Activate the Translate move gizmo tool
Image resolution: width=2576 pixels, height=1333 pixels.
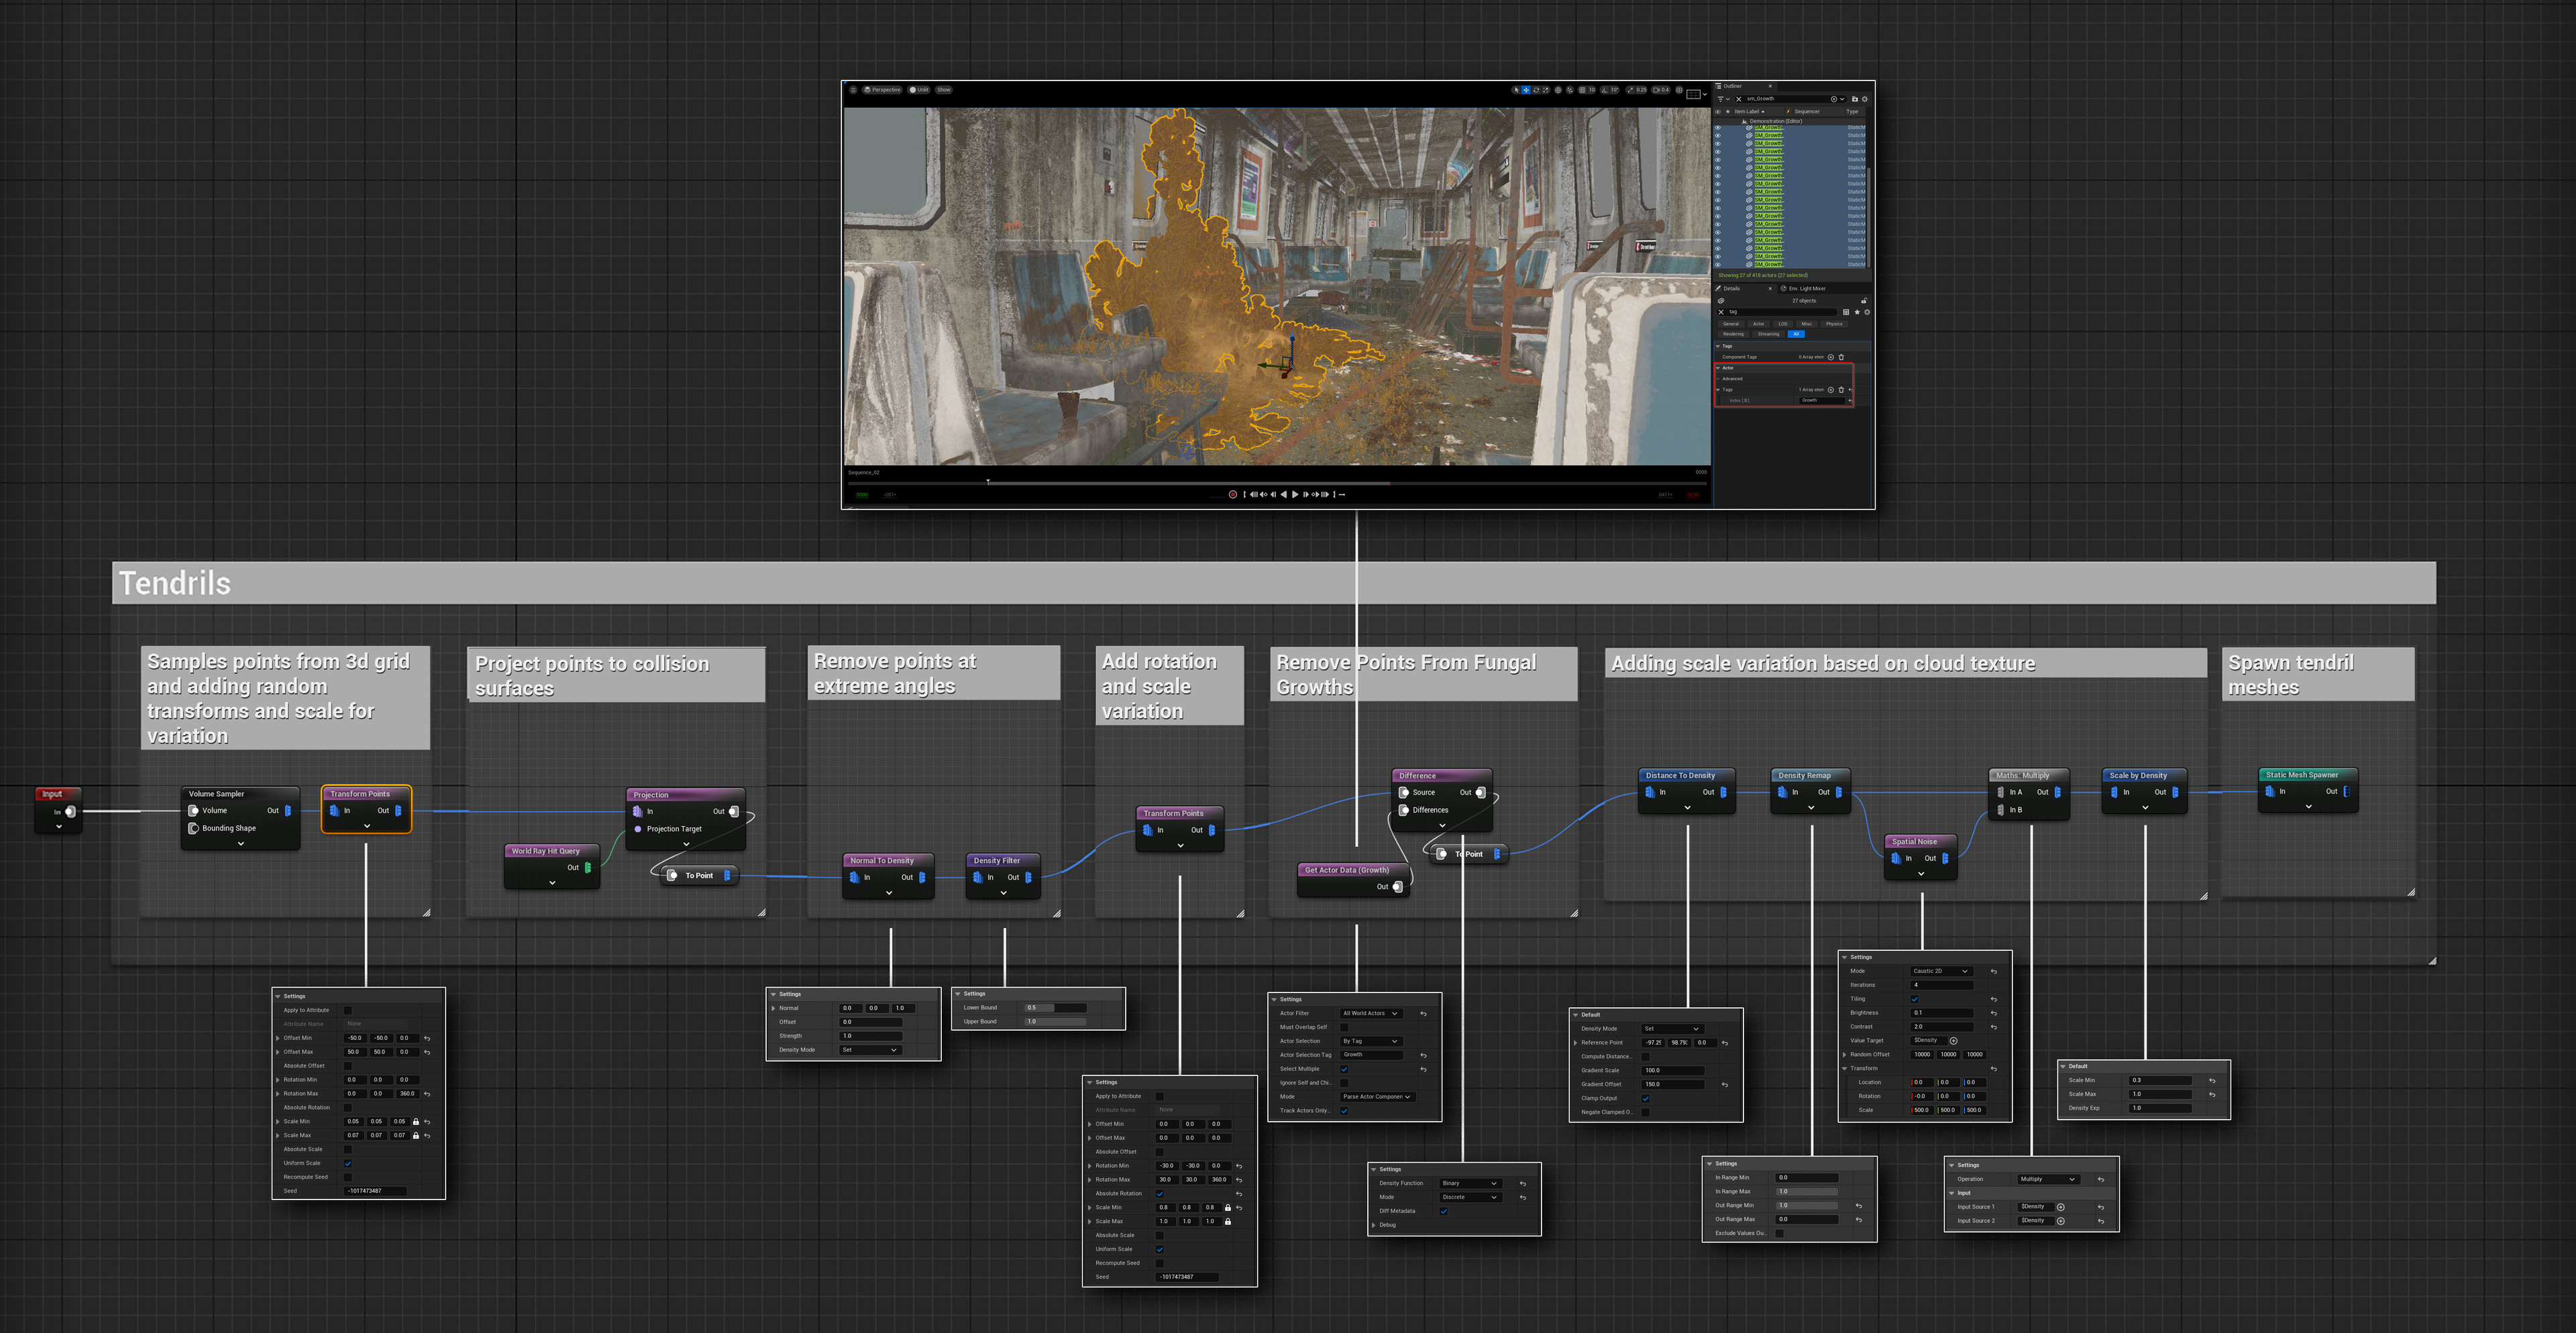[1526, 90]
